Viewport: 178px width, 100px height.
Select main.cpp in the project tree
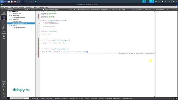[x=18, y=21]
